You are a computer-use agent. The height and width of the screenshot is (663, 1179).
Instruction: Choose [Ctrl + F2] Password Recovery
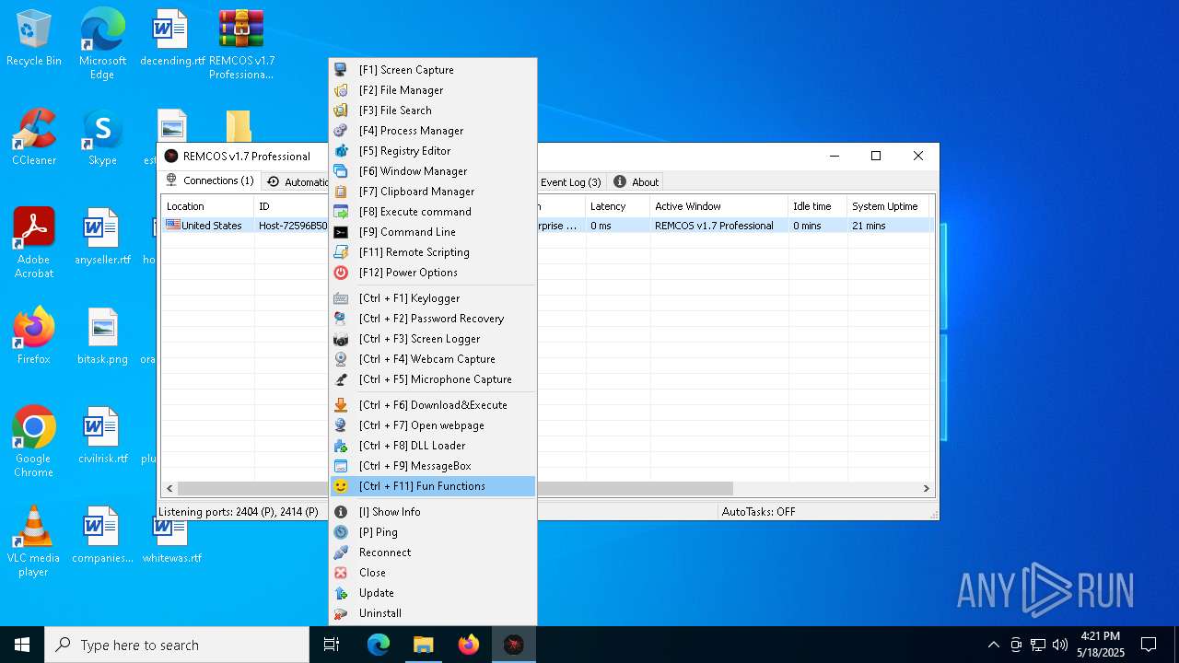tap(433, 319)
